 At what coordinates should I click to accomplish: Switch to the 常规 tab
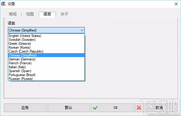(x=13, y=14)
